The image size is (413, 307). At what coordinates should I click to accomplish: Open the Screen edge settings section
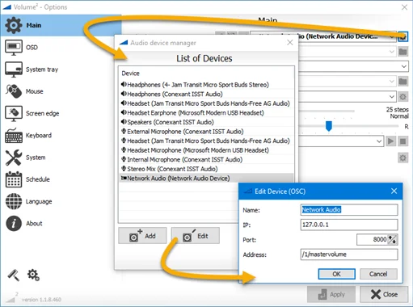pos(42,113)
